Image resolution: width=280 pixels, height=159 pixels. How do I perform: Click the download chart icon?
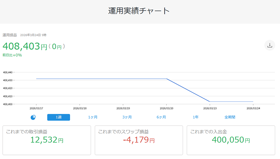click(x=269, y=45)
